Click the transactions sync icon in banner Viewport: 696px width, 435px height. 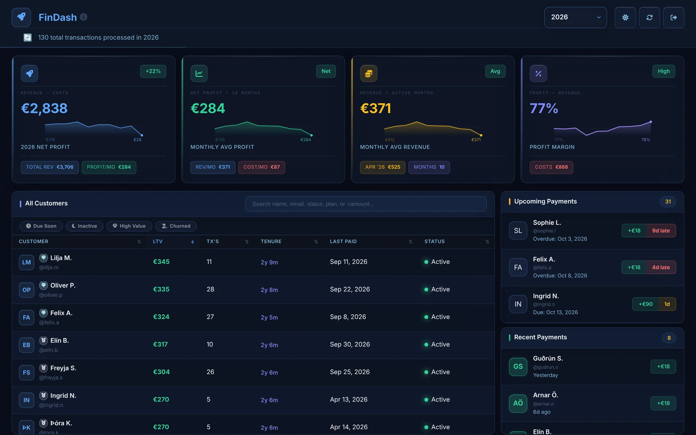pos(28,37)
